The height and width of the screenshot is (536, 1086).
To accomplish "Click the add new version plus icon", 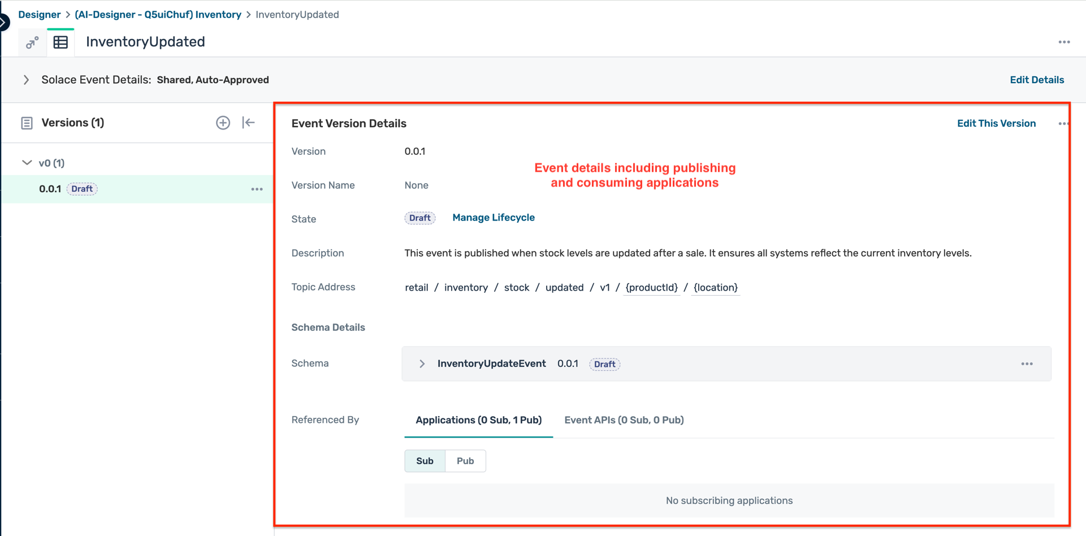I will (223, 123).
